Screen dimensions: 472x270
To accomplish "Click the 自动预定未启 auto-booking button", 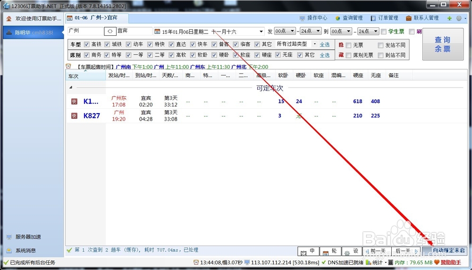I will (445, 251).
